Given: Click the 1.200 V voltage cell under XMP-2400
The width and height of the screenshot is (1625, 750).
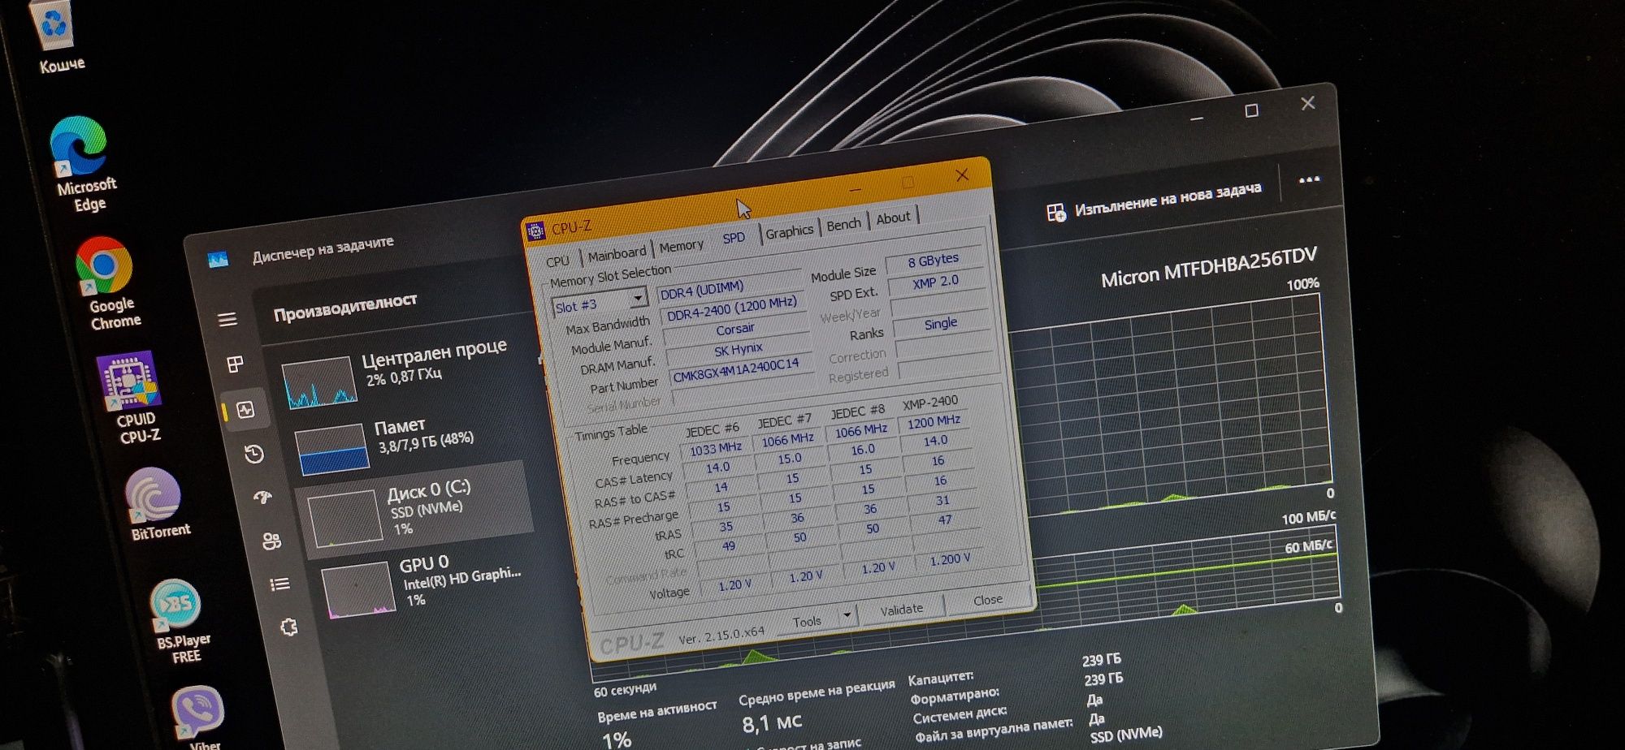Looking at the screenshot, I should click(950, 560).
